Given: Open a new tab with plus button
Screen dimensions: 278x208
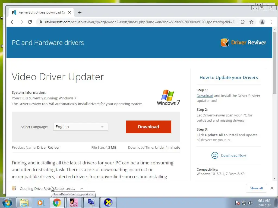Looking at the screenshot, I should click(x=80, y=12).
